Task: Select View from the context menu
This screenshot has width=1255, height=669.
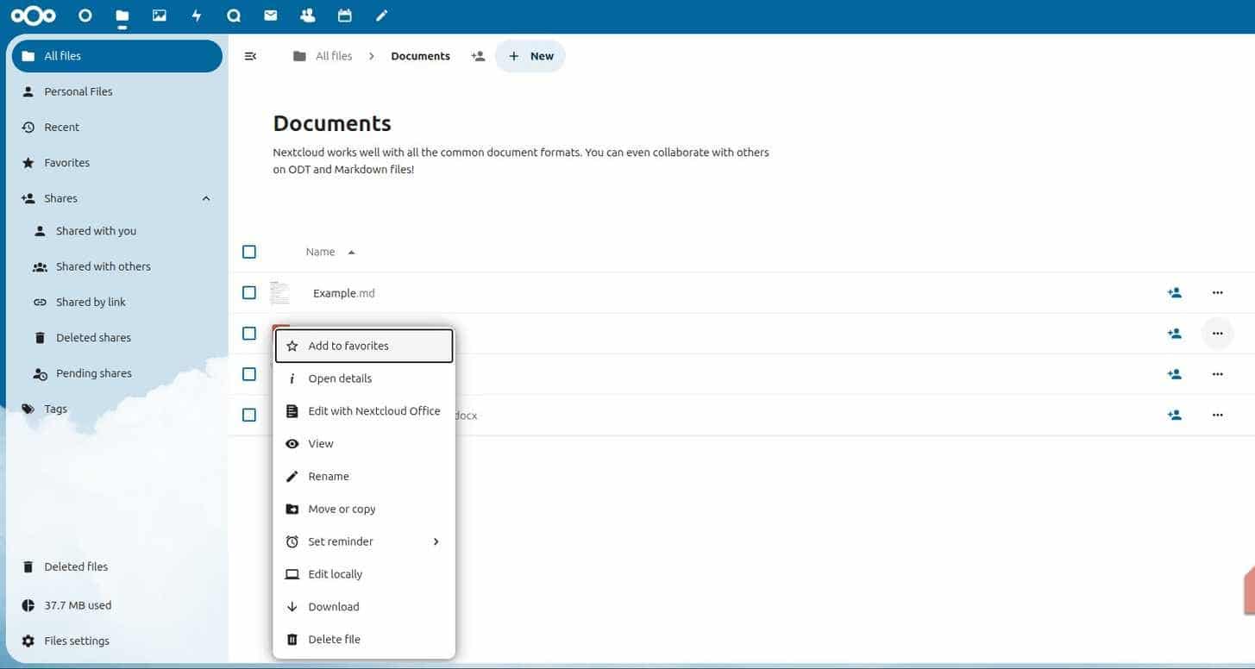Action: click(x=364, y=444)
